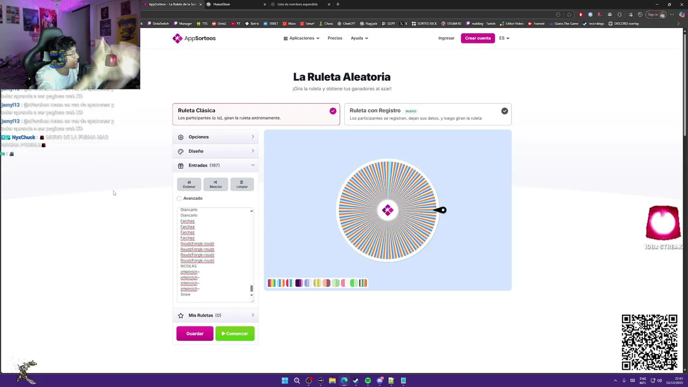Clear entries with the Limpiar button

(x=242, y=184)
